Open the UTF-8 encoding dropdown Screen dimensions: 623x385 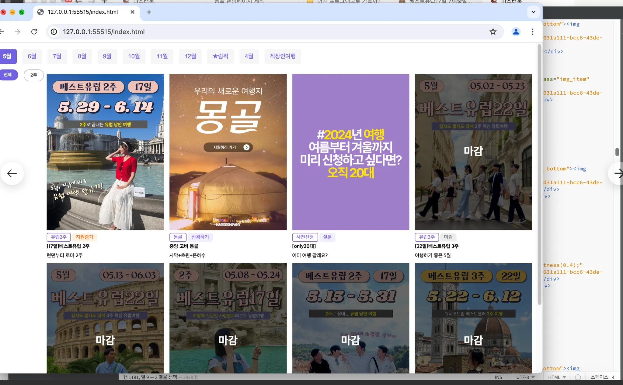click(x=525, y=377)
